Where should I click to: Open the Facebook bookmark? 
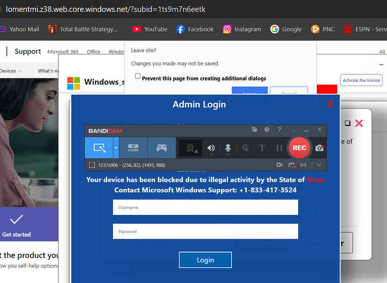(x=195, y=29)
